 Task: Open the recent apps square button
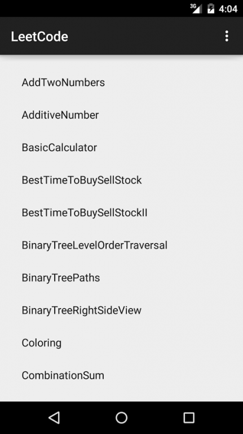(x=189, y=418)
